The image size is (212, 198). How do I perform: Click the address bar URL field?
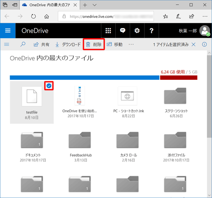[106, 17]
